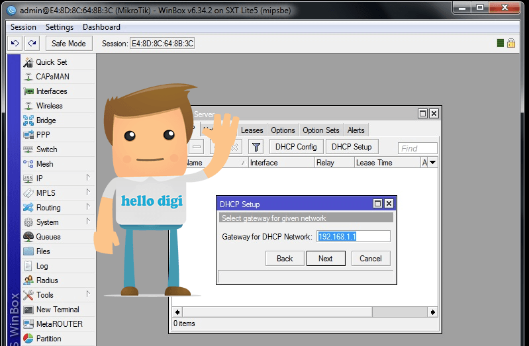Open the MetaROUTER icon

(28, 324)
